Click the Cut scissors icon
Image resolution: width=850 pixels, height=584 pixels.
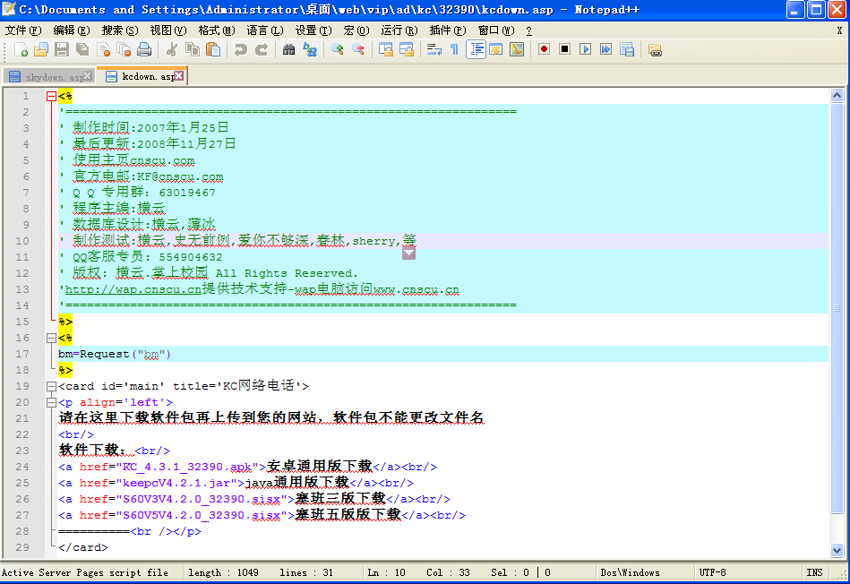[x=171, y=49]
